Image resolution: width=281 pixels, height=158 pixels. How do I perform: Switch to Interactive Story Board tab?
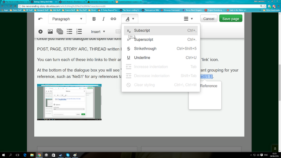[x=101, y=2]
